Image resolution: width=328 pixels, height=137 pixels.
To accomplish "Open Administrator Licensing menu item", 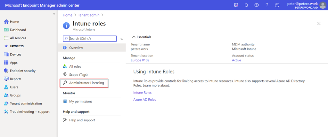I will coord(86,83).
